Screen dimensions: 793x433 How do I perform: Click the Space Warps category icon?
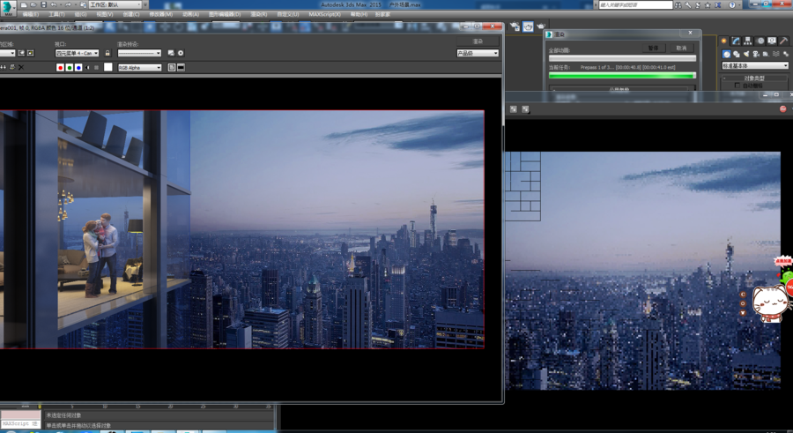[775, 54]
